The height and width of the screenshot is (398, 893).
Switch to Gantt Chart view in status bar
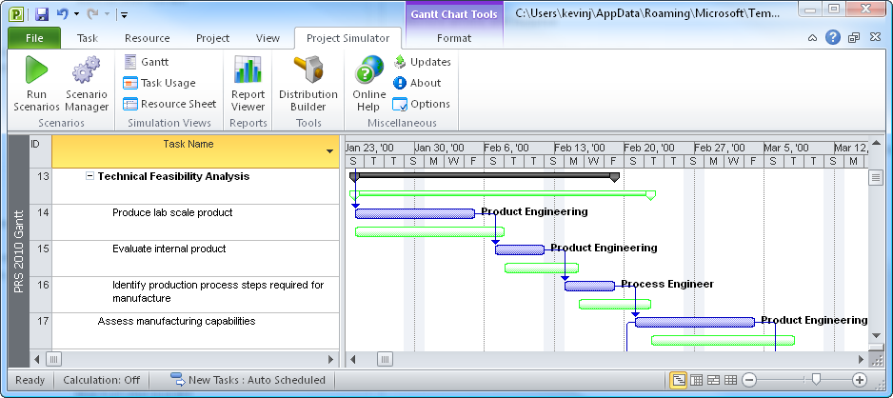pyautogui.click(x=678, y=380)
